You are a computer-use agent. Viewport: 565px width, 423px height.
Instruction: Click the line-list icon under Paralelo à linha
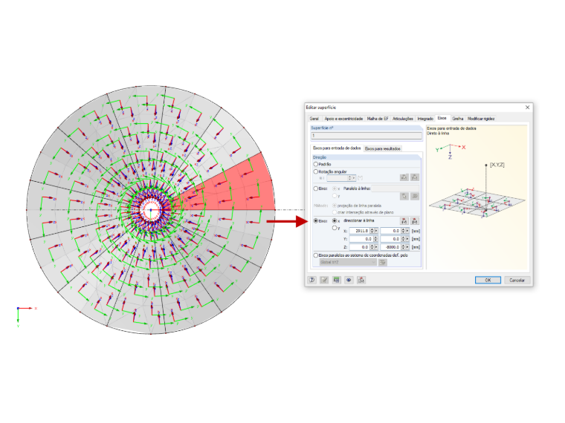[x=415, y=196]
